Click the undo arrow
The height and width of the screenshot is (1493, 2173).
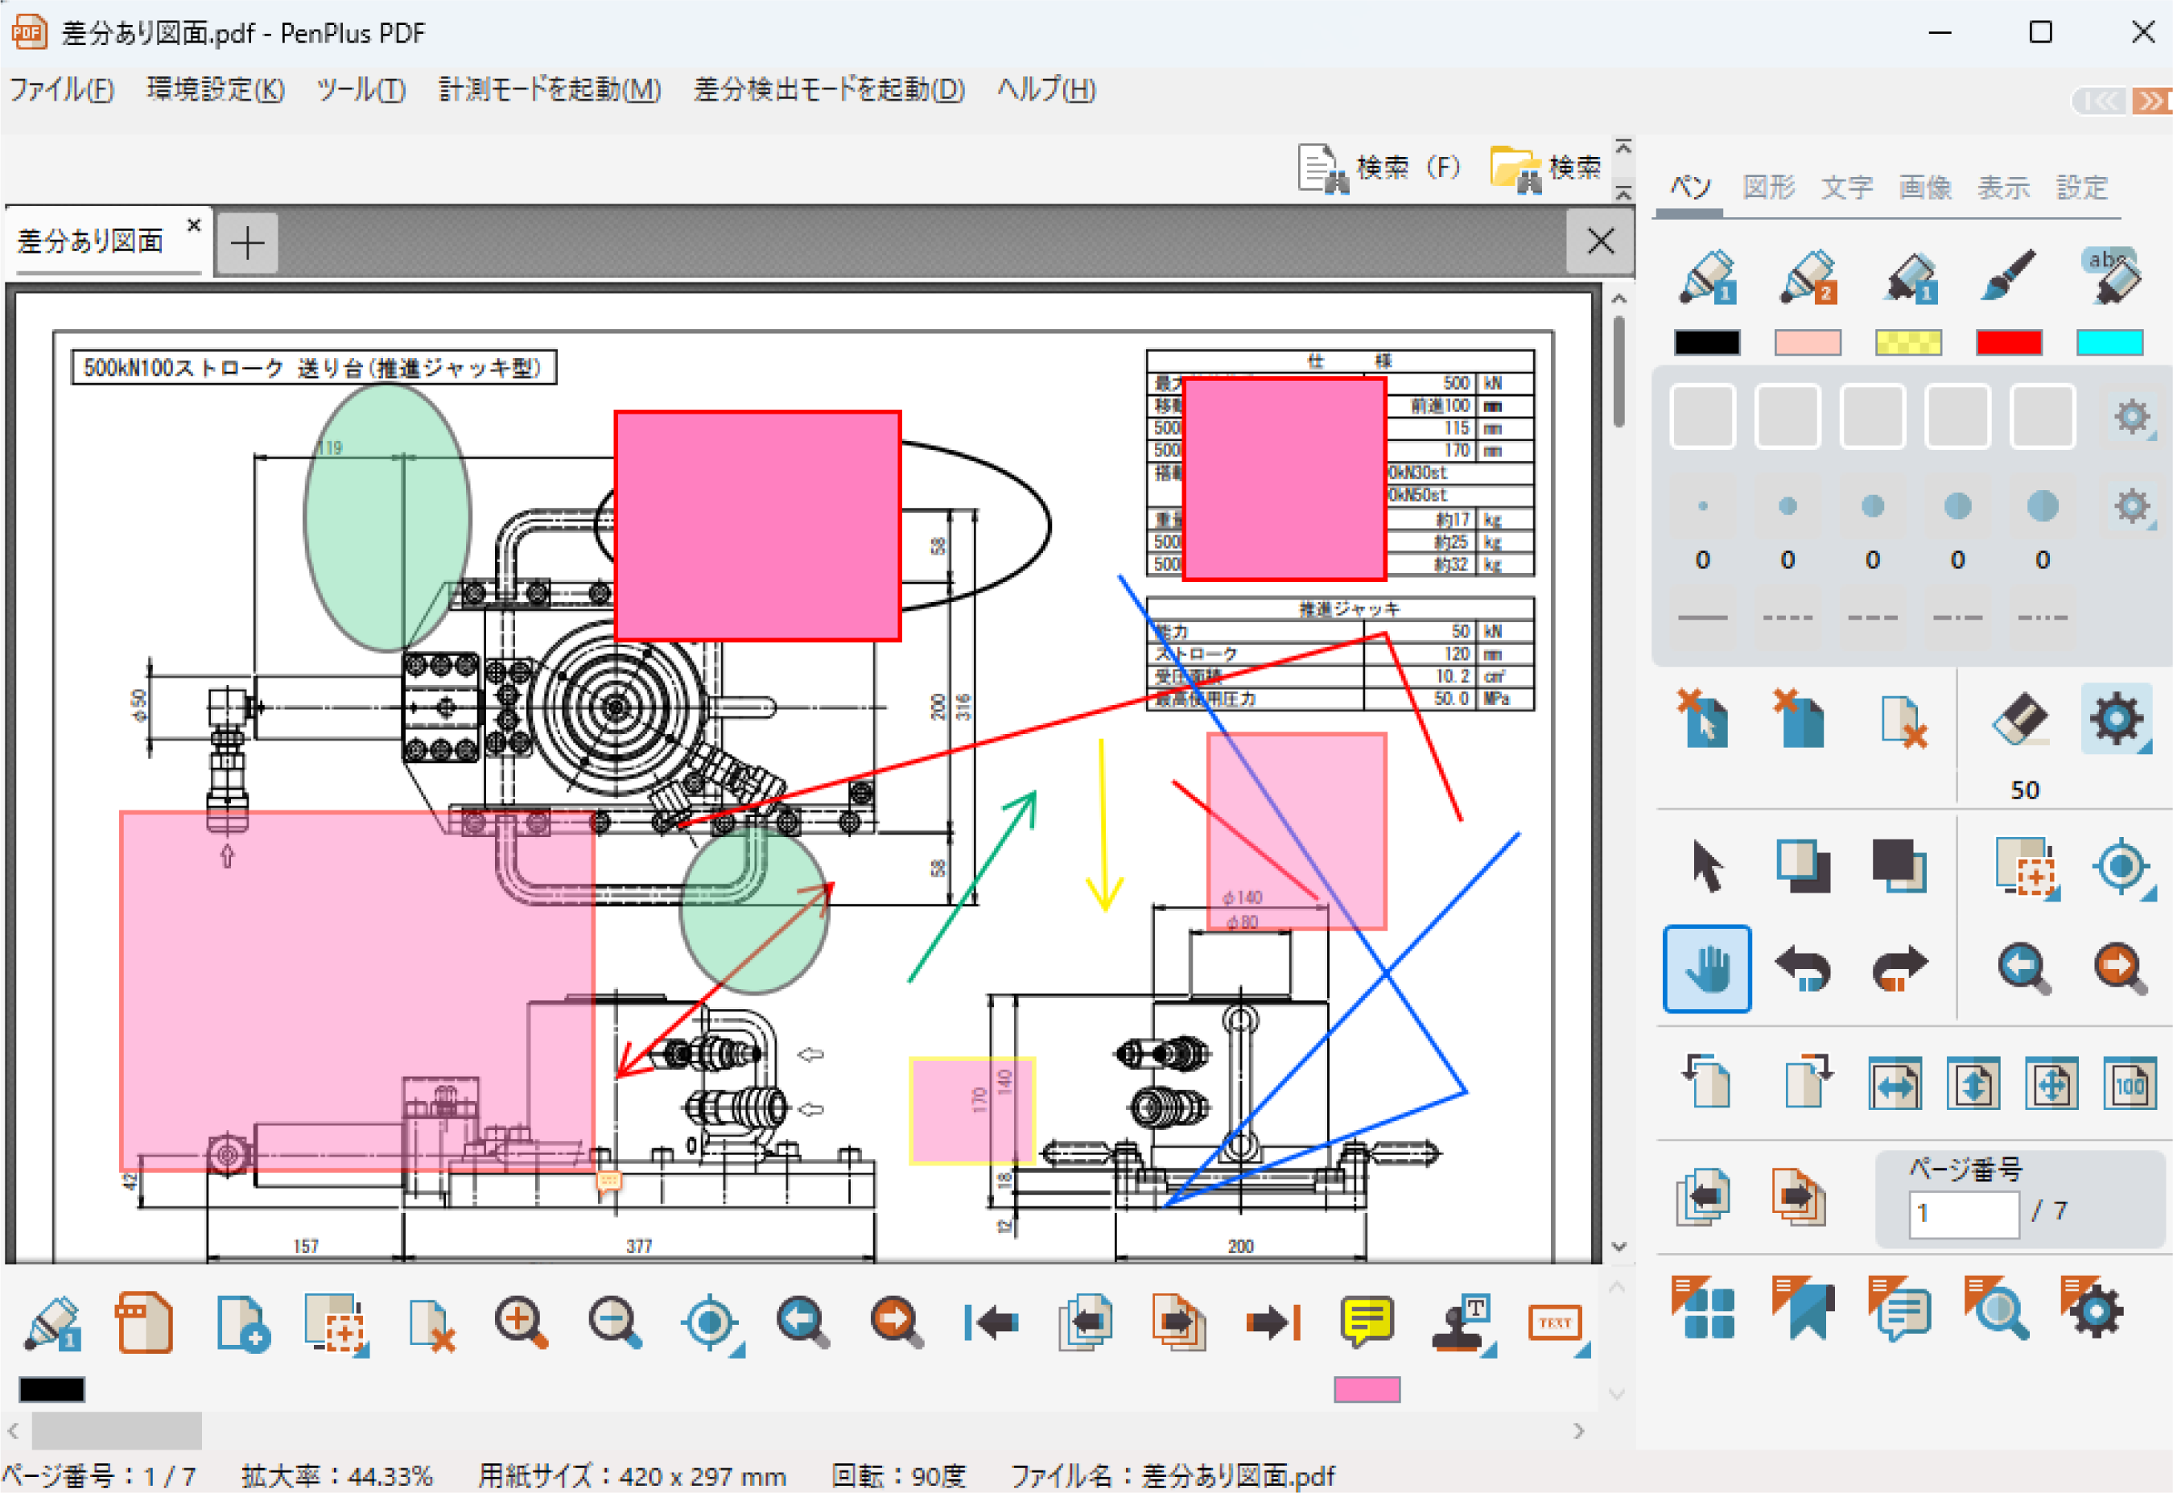[x=1803, y=967]
